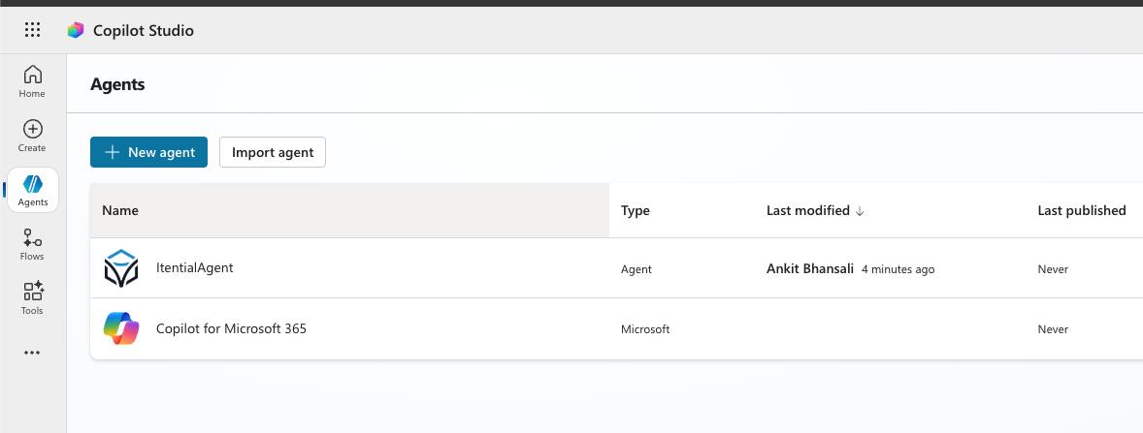The image size is (1143, 433).
Task: Click the ItentialAgent logo icon
Action: coord(121,267)
